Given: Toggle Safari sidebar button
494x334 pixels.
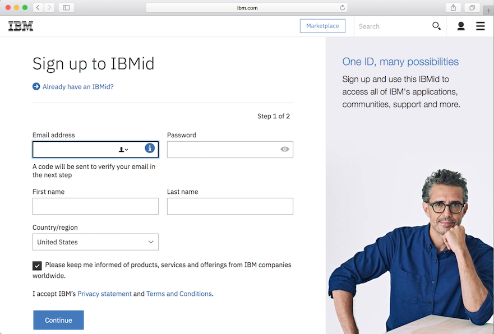Looking at the screenshot, I should pyautogui.click(x=66, y=7).
